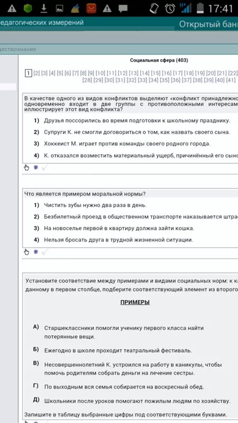Viewport: 238px width, 423px height.
Task: Jump to question page [20]
Action: point(210,73)
